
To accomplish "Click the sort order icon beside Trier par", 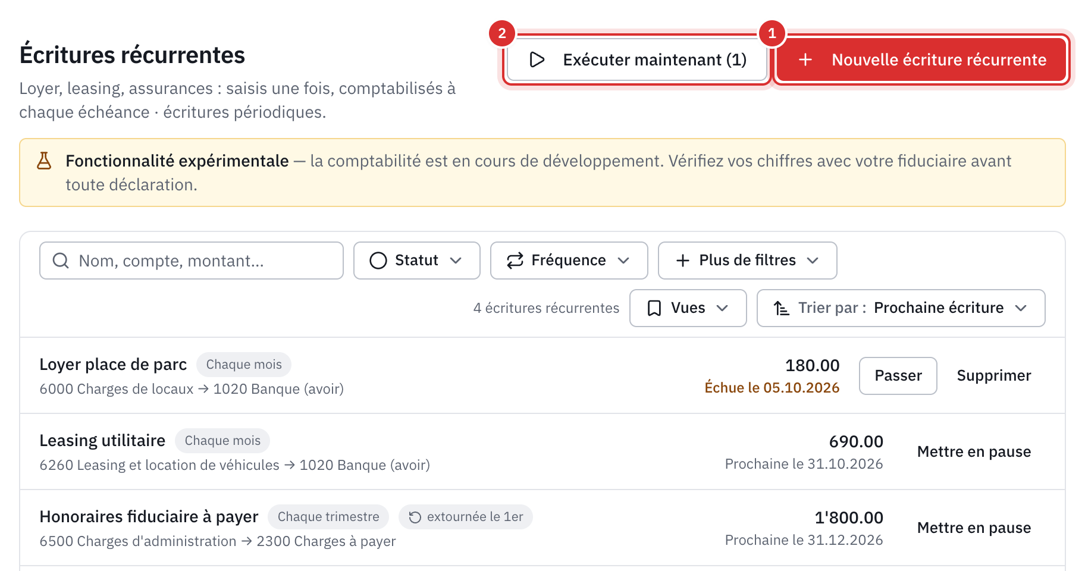I will click(x=781, y=308).
